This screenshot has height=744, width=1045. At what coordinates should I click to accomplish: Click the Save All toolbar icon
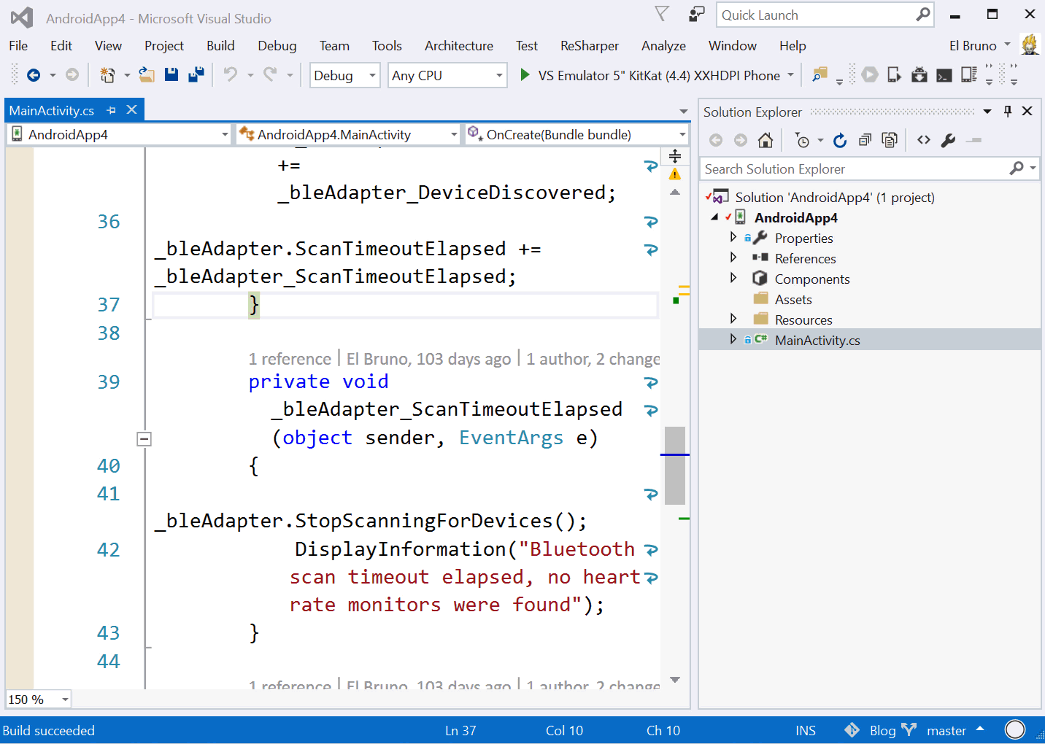[196, 74]
